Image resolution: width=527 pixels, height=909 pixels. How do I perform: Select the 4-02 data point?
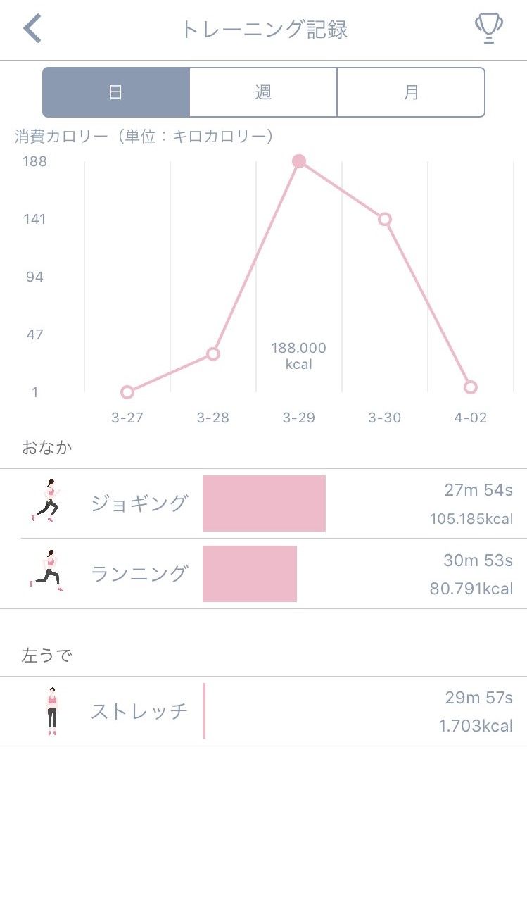tap(471, 387)
